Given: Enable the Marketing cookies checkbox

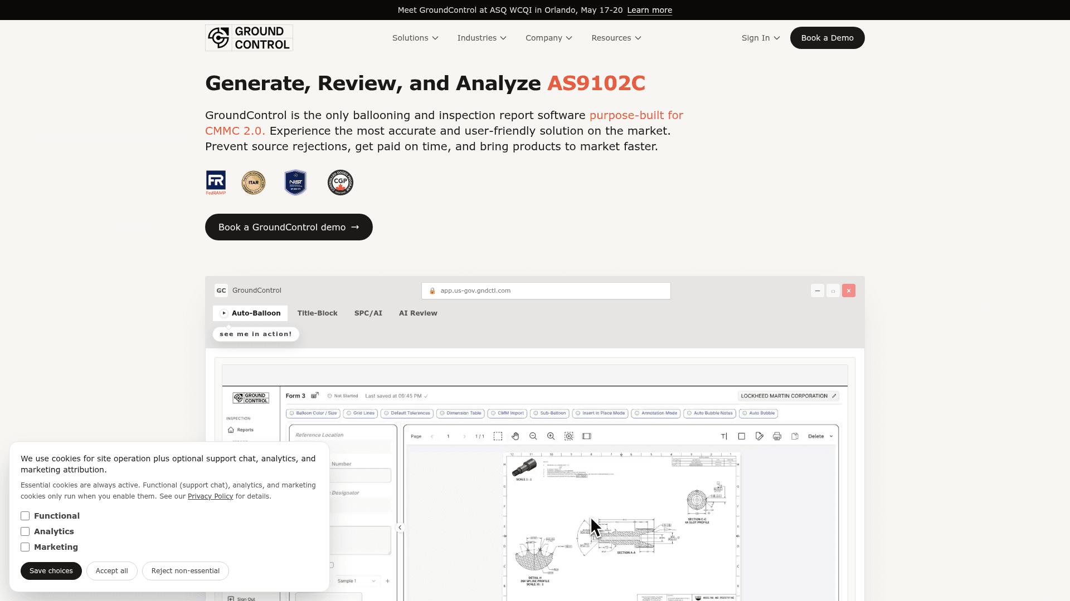Looking at the screenshot, I should click(25, 547).
